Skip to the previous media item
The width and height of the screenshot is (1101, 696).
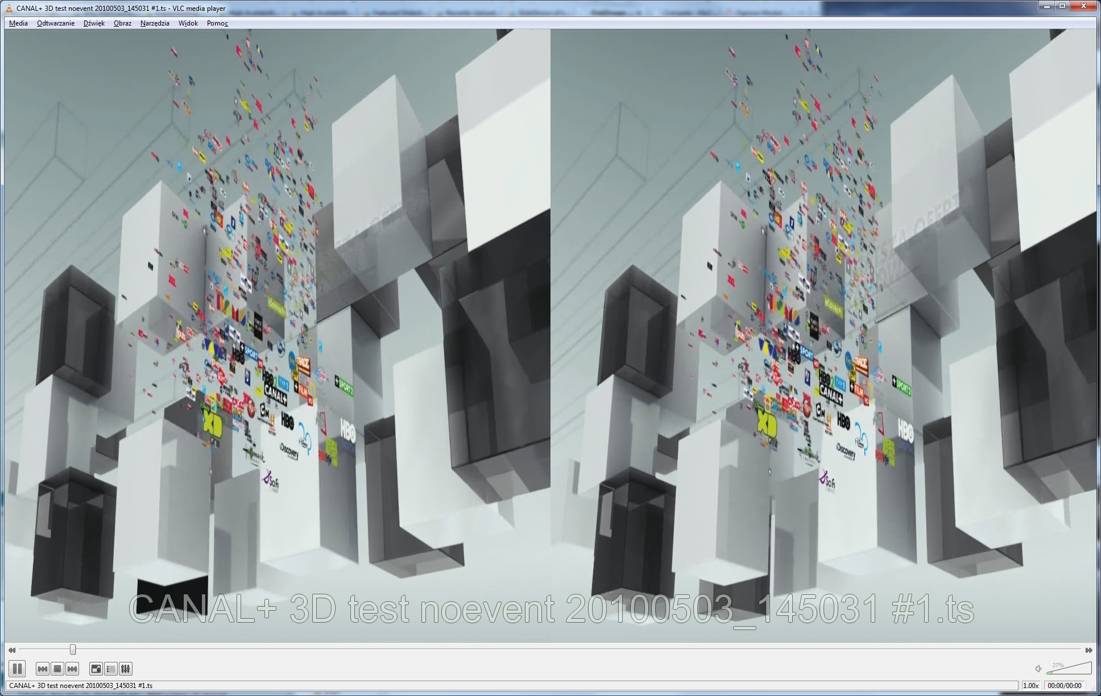click(42, 669)
